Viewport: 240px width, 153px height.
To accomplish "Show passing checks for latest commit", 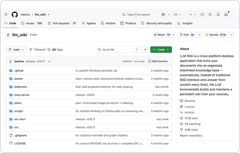I will [49, 61].
